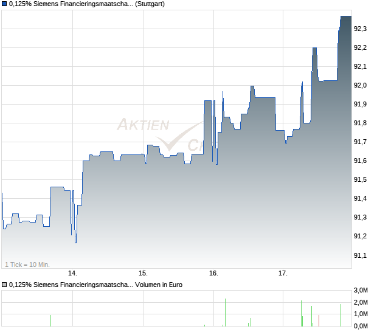Click the blue legend square for Siemens price
This screenshot has width=377, height=332.
[4, 4]
